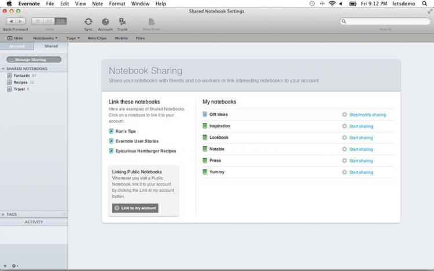Screen dimensions: 434x271
Task: Open the Notebooks dropdown filter
Action: [45, 38]
